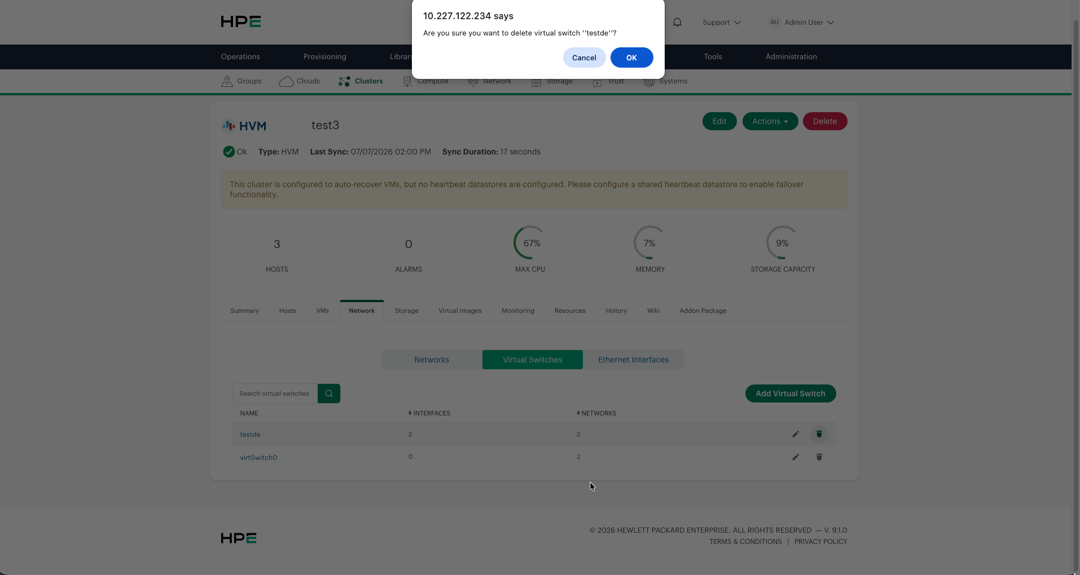The height and width of the screenshot is (575, 1080).
Task: Switch to the VMs tab
Action: point(323,311)
